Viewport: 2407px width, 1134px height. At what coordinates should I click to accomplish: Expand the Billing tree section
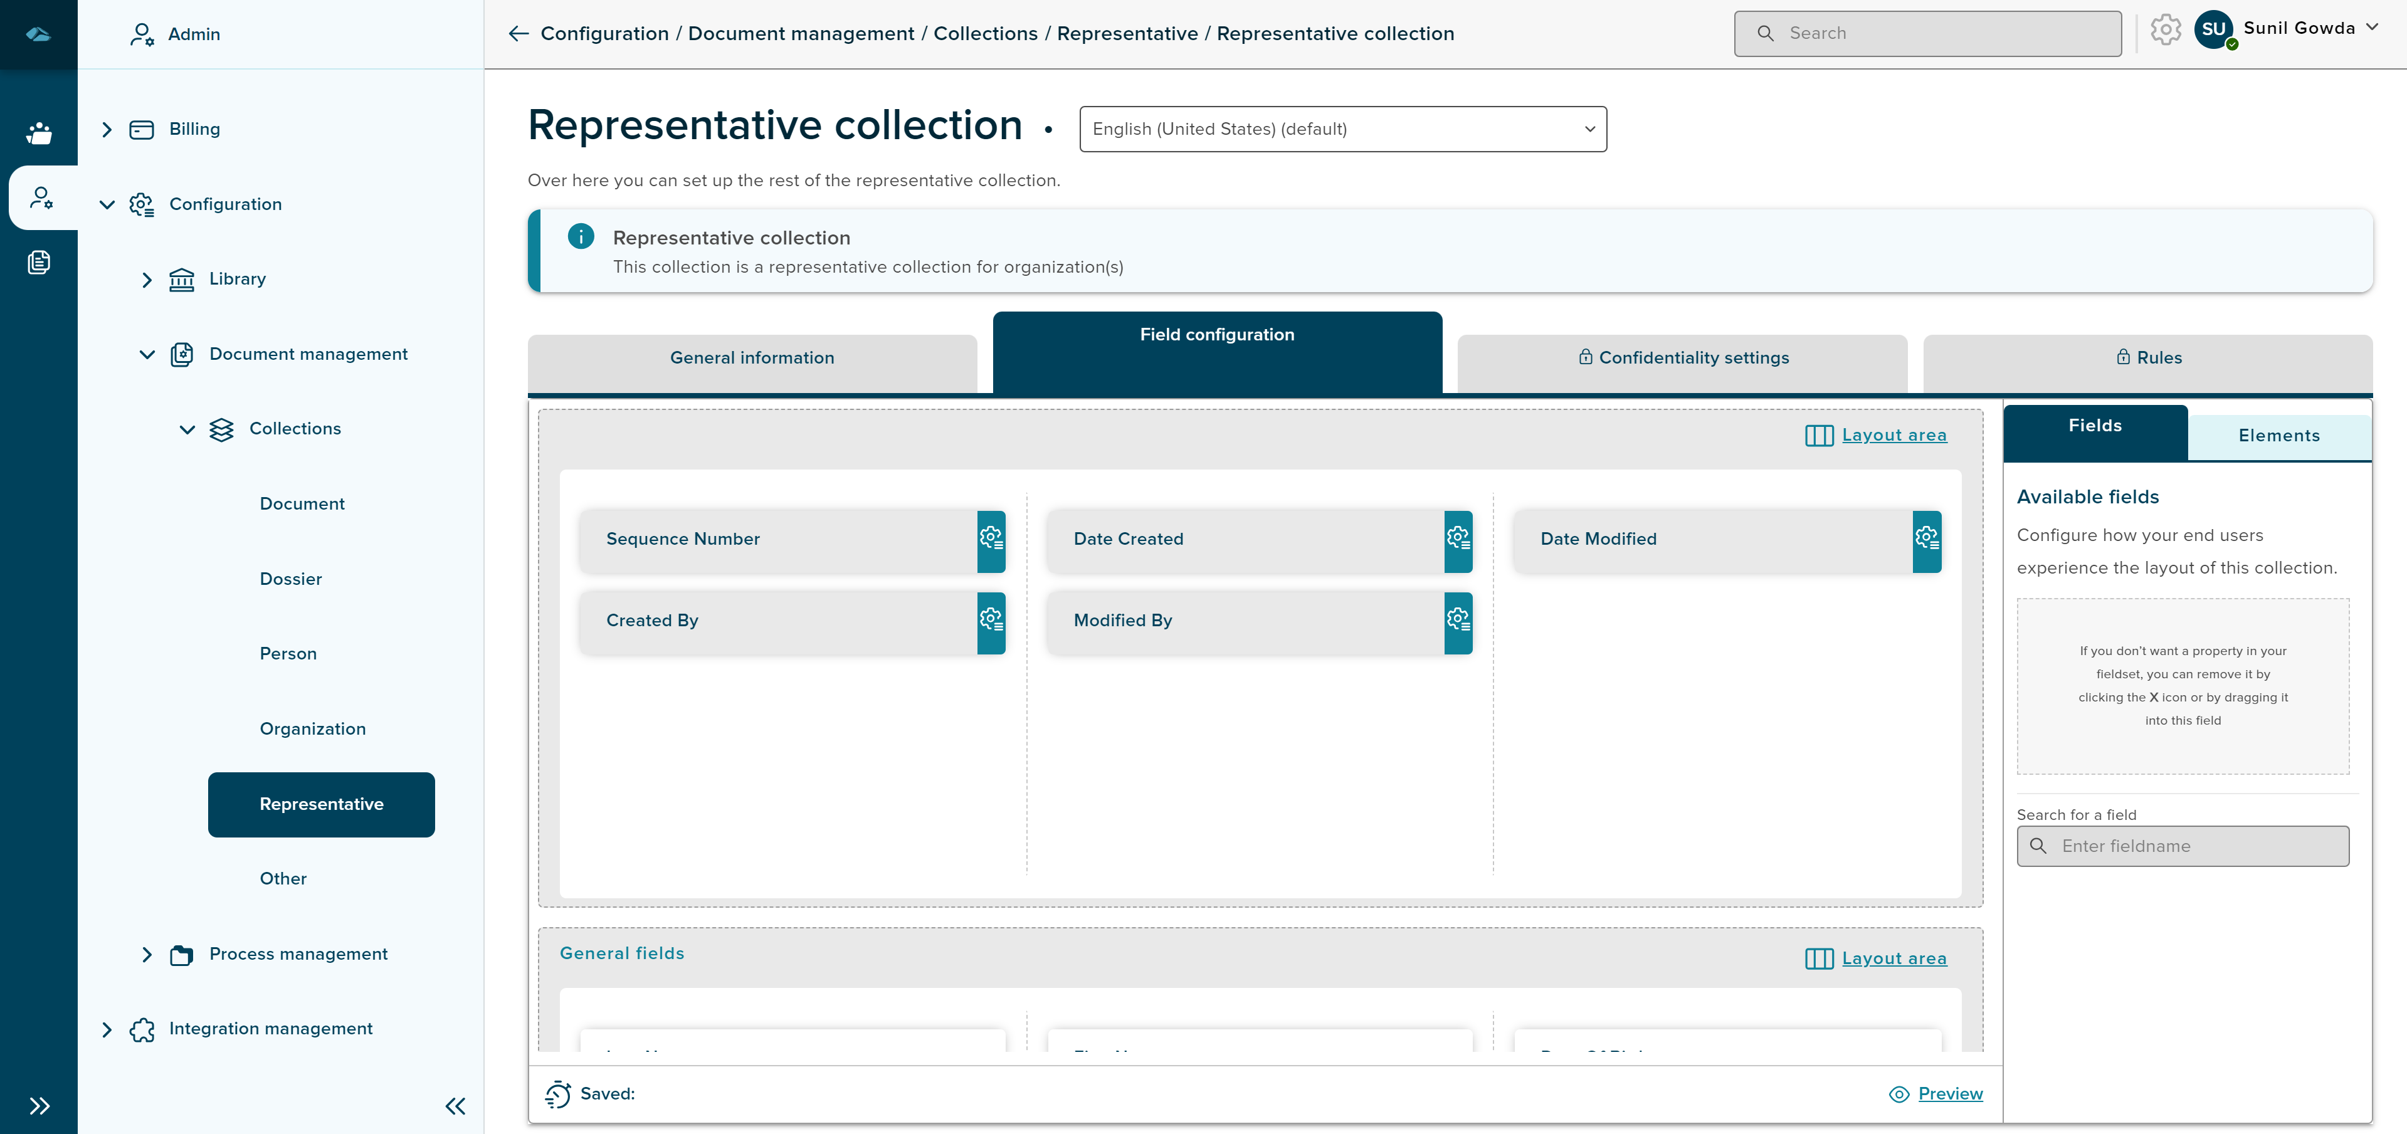[x=107, y=130]
